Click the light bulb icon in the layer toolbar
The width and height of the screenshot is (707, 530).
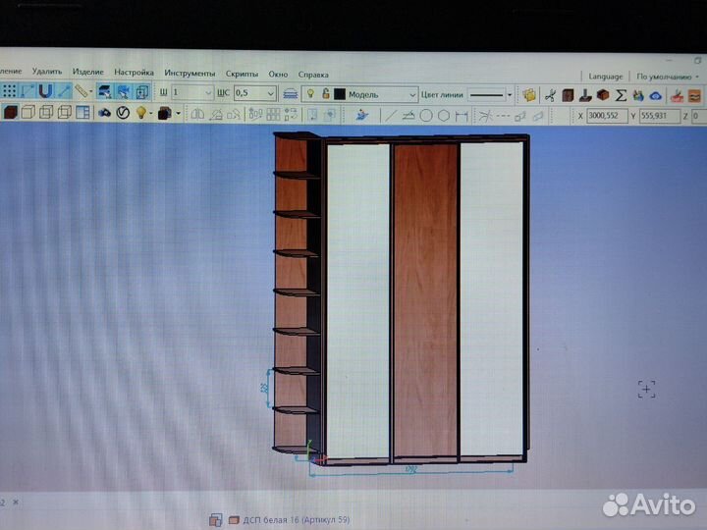coord(310,94)
